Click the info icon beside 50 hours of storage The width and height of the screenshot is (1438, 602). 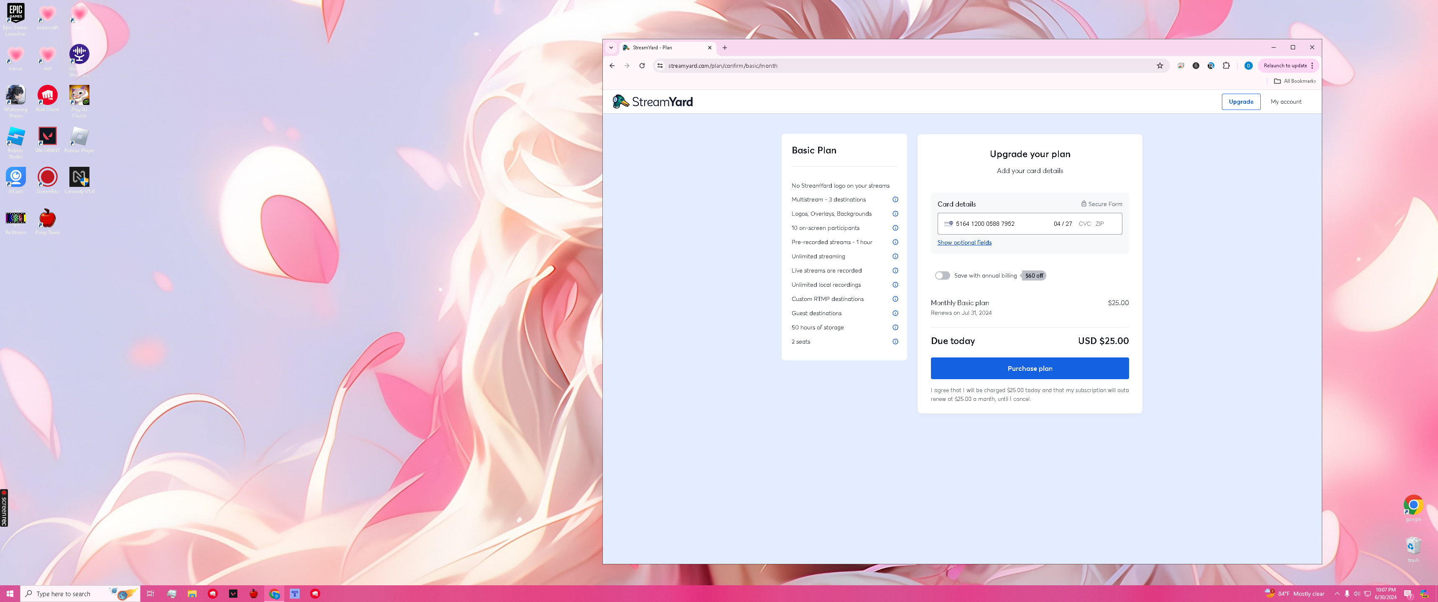(x=895, y=328)
